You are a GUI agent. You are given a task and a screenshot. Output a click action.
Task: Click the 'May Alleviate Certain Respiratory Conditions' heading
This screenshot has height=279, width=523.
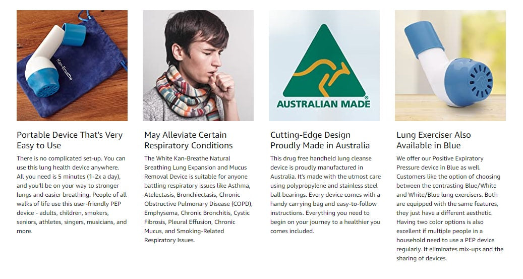(x=188, y=140)
